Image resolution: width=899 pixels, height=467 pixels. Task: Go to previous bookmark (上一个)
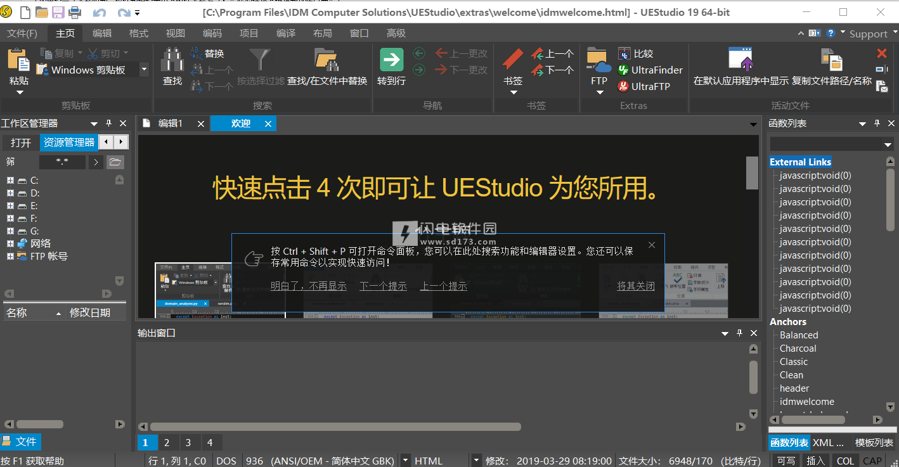[x=552, y=54]
